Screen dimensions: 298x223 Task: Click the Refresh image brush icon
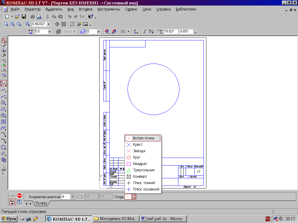point(79,24)
